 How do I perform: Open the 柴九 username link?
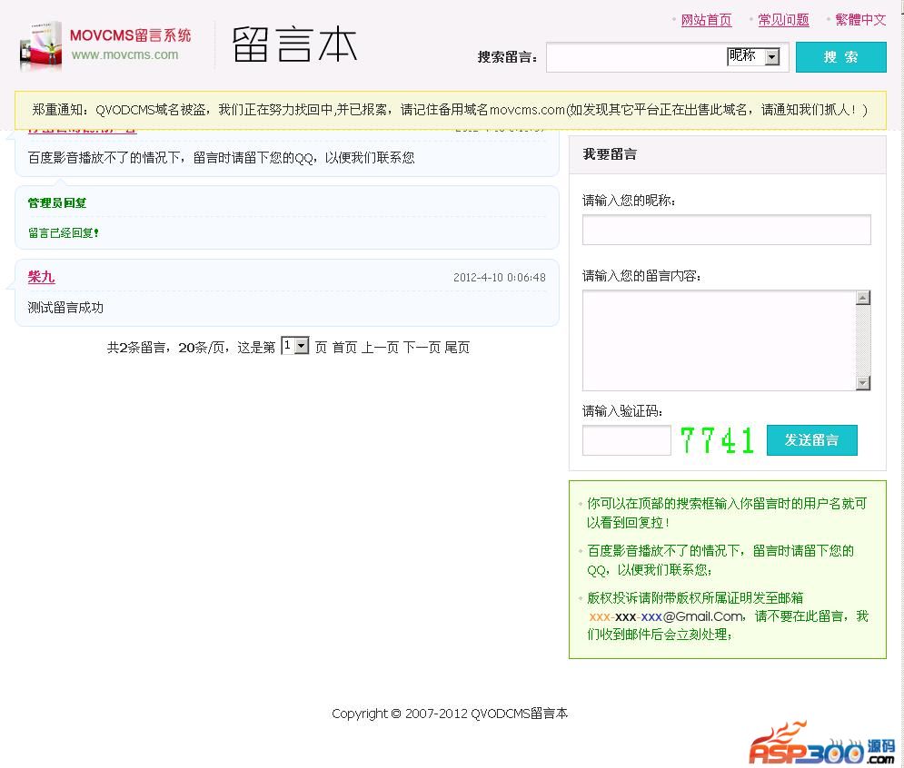(x=41, y=277)
